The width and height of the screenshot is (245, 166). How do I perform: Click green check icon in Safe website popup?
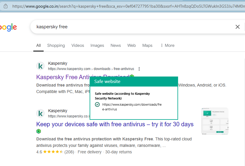(x=97, y=104)
